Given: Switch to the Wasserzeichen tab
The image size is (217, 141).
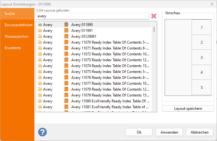Looking at the screenshot, I should click(x=17, y=36).
